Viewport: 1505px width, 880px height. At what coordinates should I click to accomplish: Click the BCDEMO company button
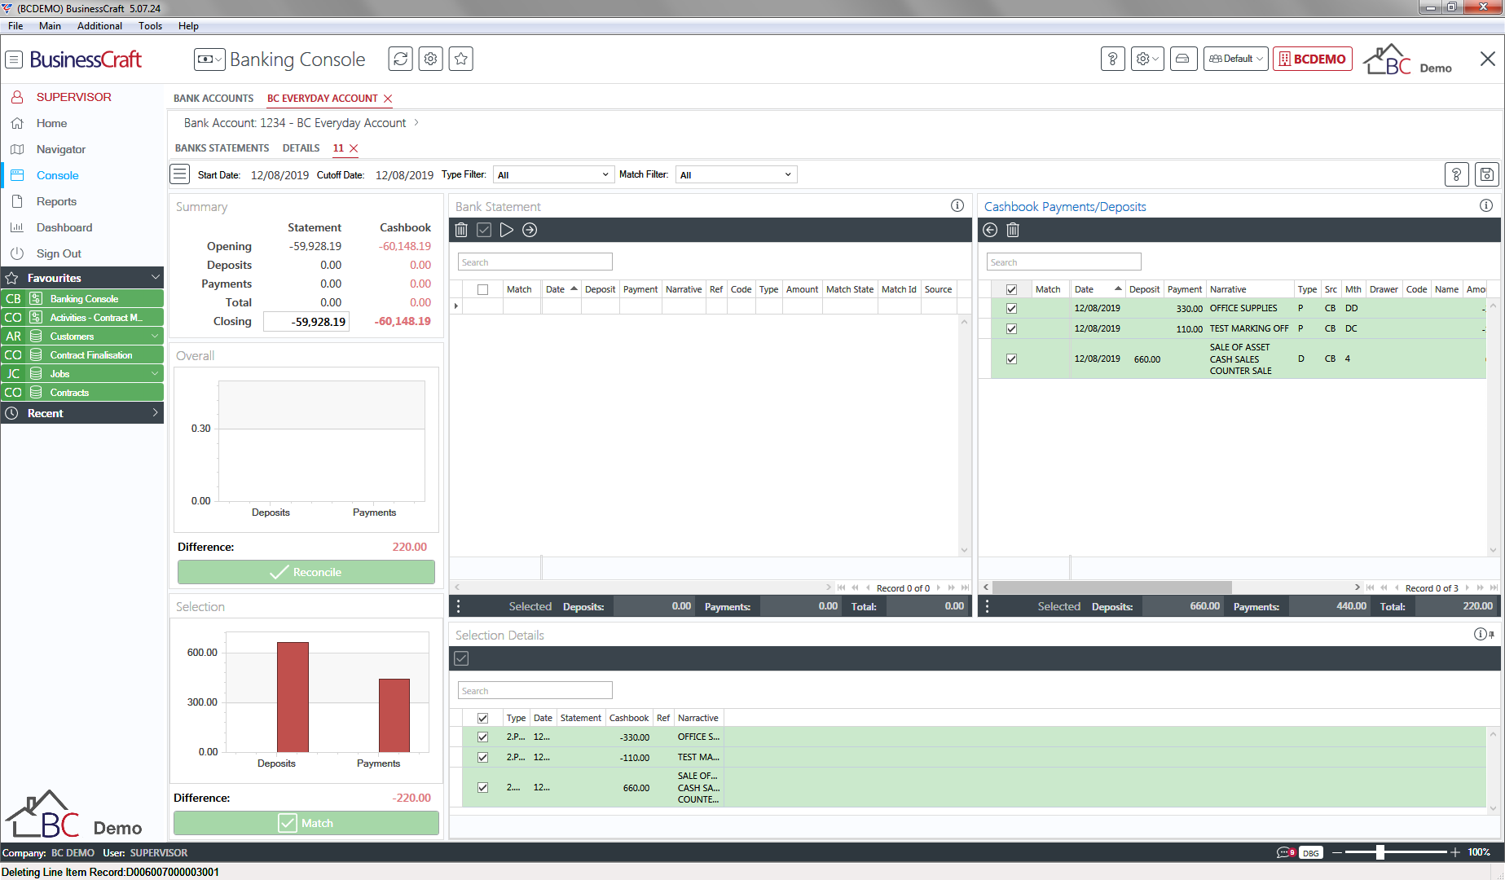(x=1312, y=59)
